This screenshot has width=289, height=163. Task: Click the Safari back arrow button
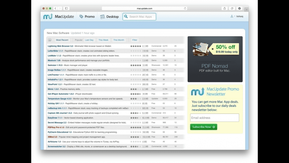pos(55,8)
